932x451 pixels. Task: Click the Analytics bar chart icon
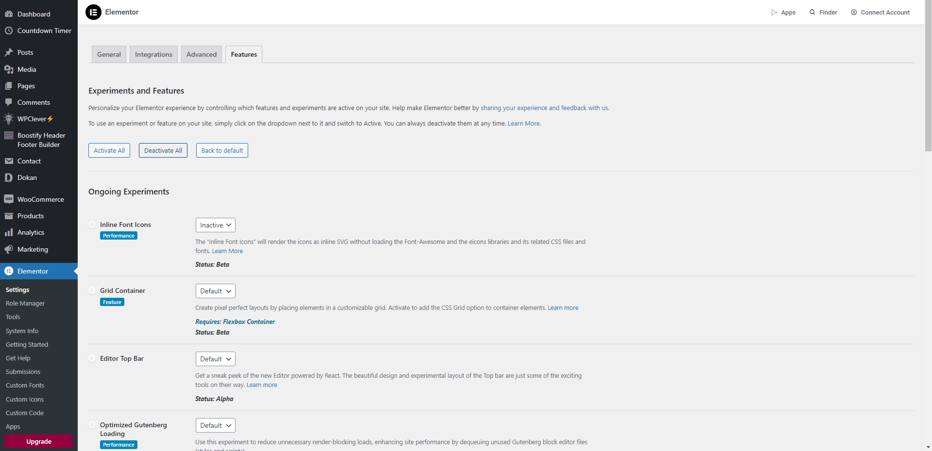click(x=9, y=232)
